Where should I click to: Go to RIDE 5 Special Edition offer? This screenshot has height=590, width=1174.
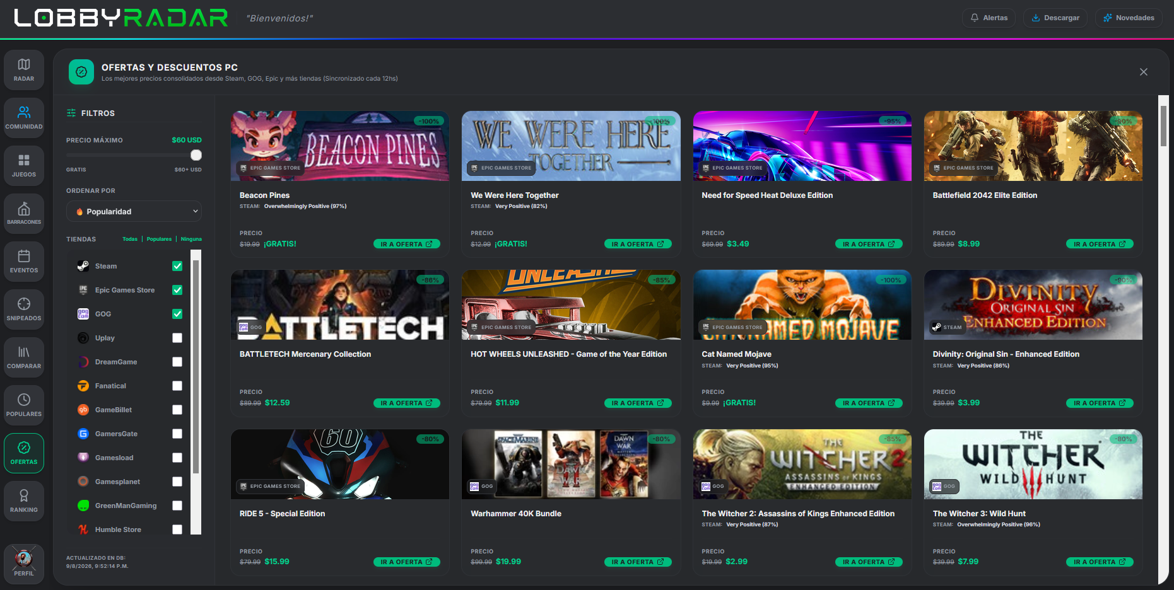[407, 562]
